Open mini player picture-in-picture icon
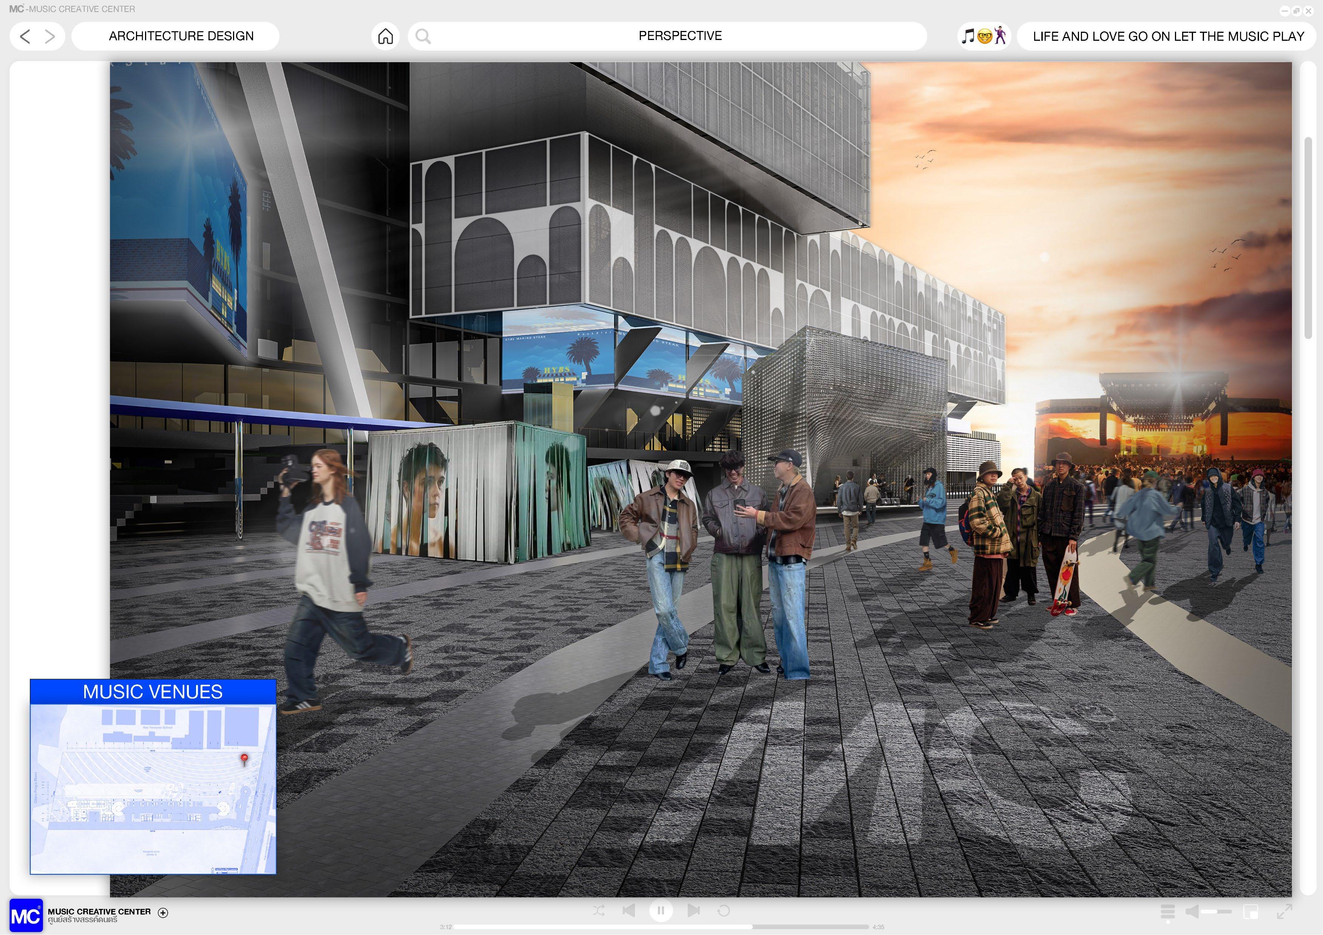 [x=1251, y=911]
